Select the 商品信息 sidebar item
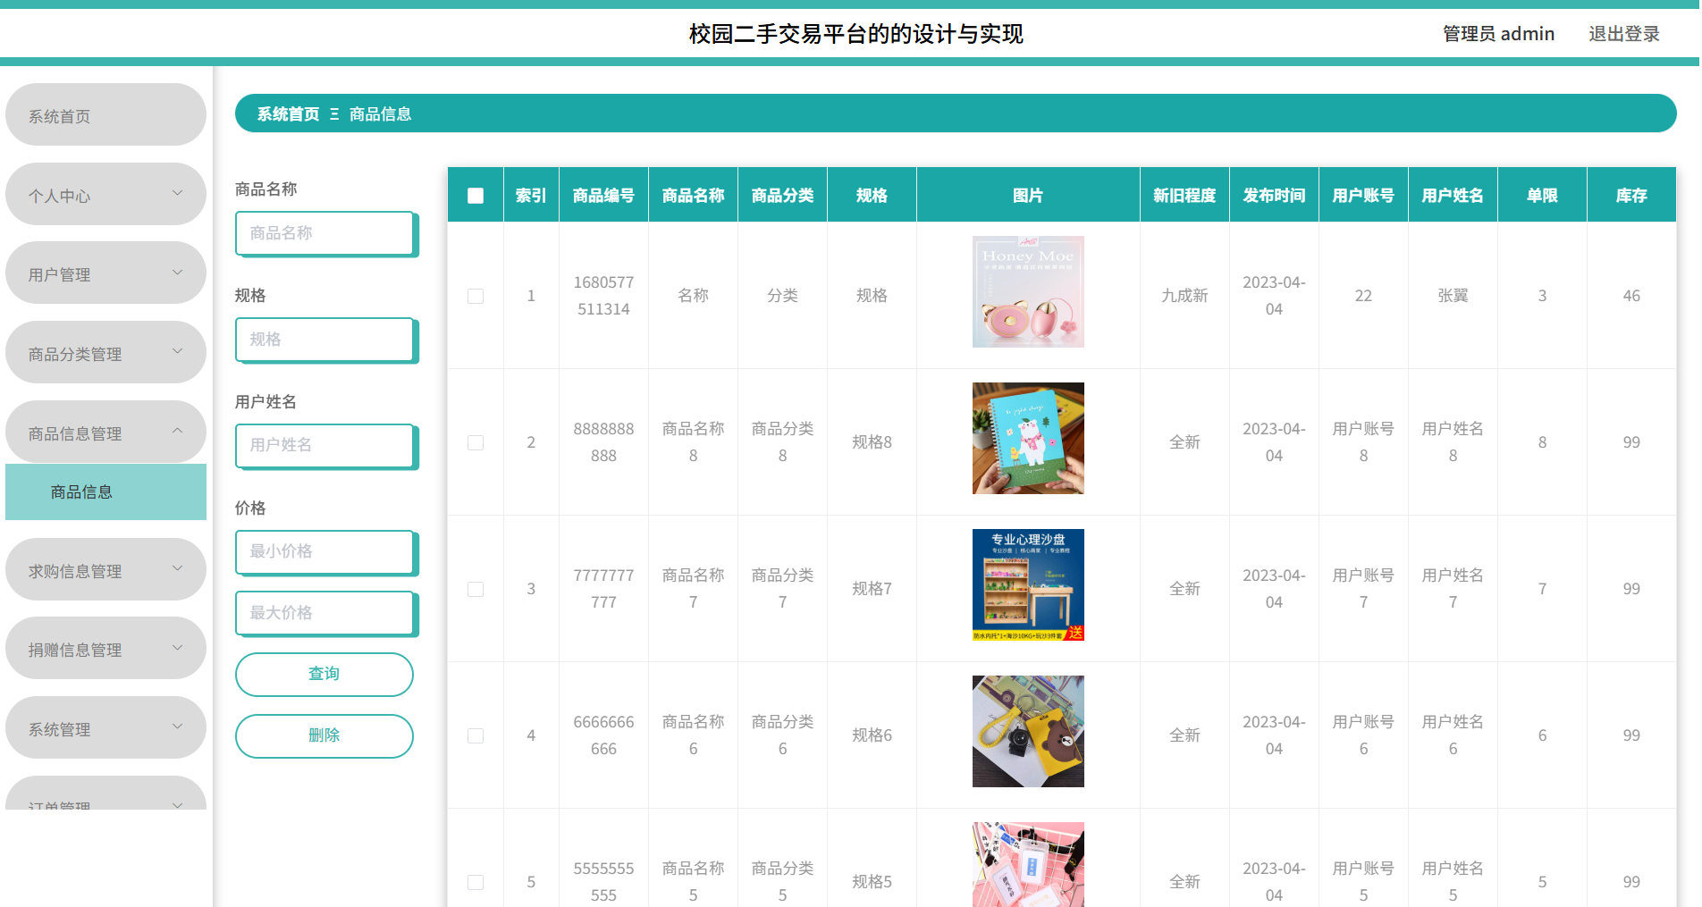1702x907 pixels. [105, 491]
